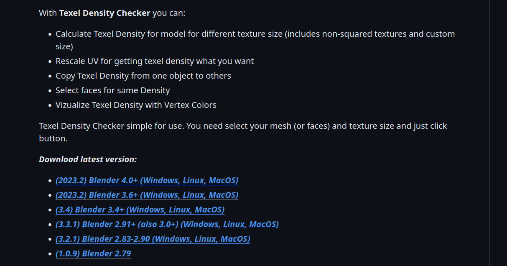The height and width of the screenshot is (266, 507).
Task: Click the "Copy Texel Density from one object" bullet
Action: 143,76
